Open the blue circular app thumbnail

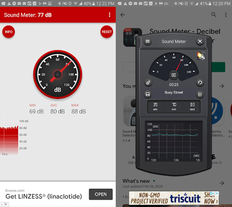[x=217, y=111]
